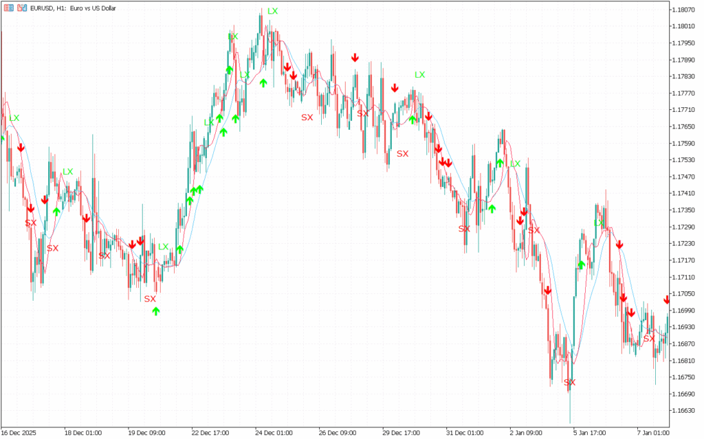
Task: Select the 1.17410 price axis label
Action: [x=685, y=194]
